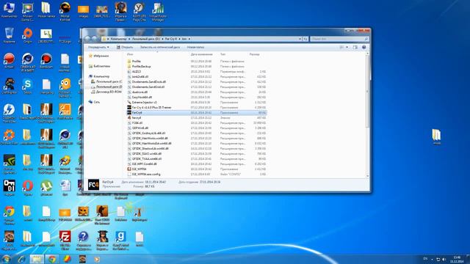470x264 pixels.
Task: Open the FileZilla desktop shortcut
Action: [65, 240]
